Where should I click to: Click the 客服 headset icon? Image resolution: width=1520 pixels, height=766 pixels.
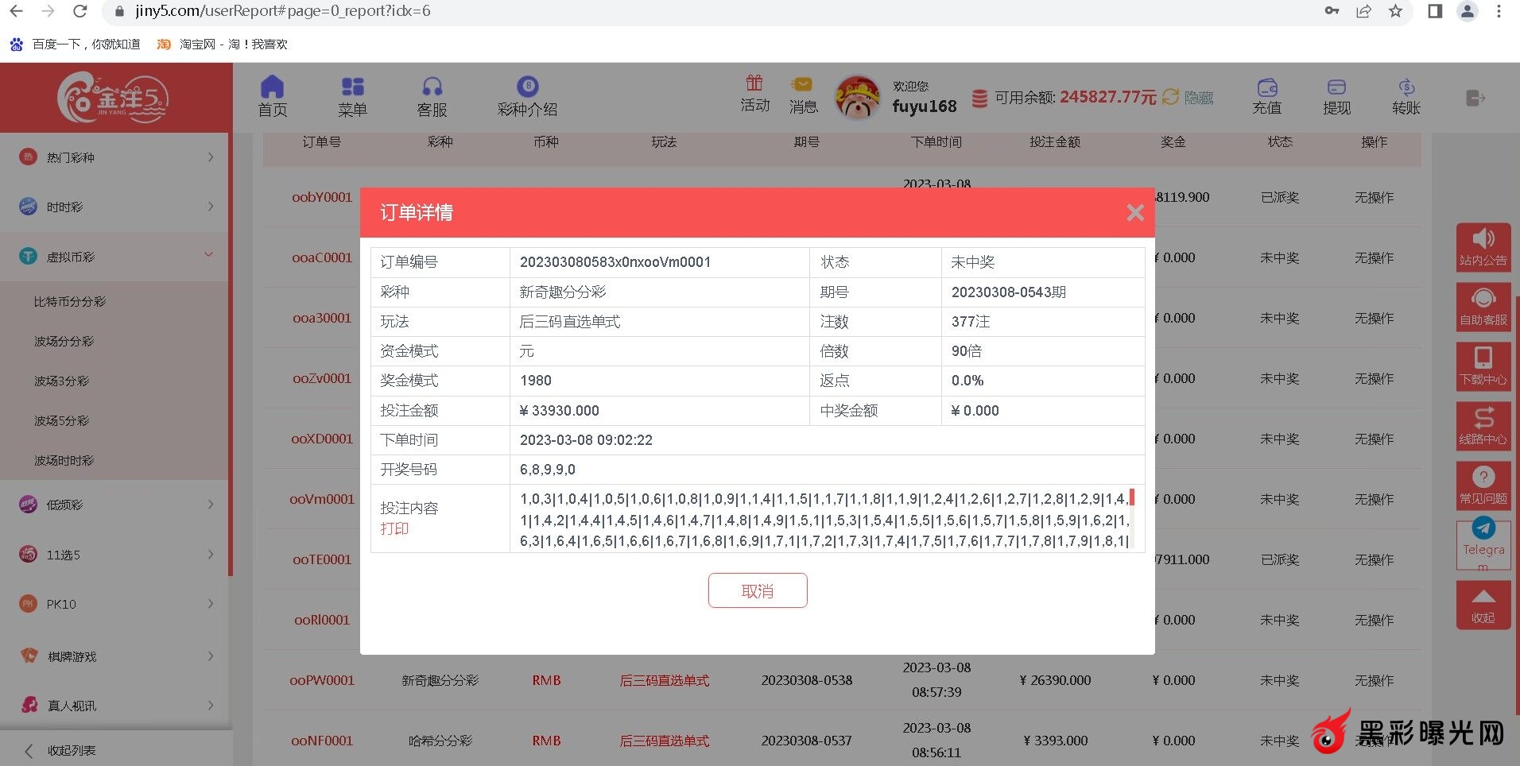click(x=432, y=87)
